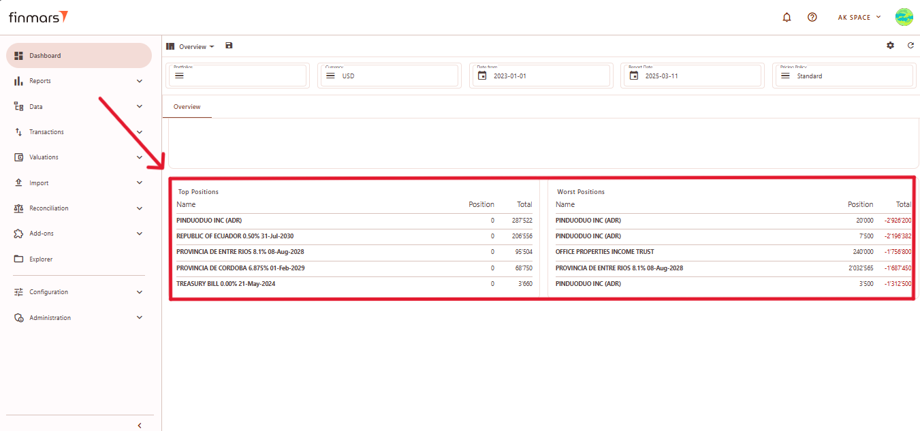Click the finmars logo
This screenshot has height=431, width=920.
click(38, 17)
